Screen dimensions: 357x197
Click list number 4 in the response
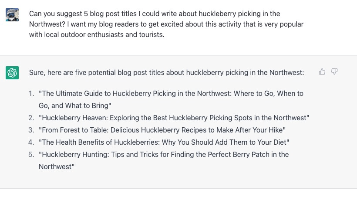click(x=31, y=142)
